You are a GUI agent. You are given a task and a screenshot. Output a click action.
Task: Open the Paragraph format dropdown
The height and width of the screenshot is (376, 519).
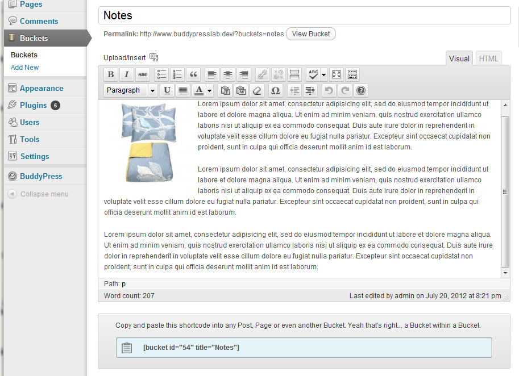click(130, 90)
